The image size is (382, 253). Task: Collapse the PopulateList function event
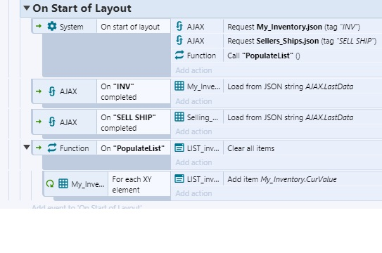tap(27, 147)
